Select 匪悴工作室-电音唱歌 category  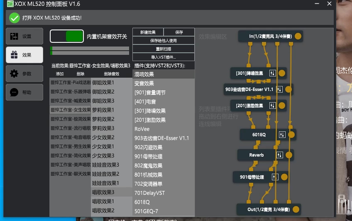(70, 137)
